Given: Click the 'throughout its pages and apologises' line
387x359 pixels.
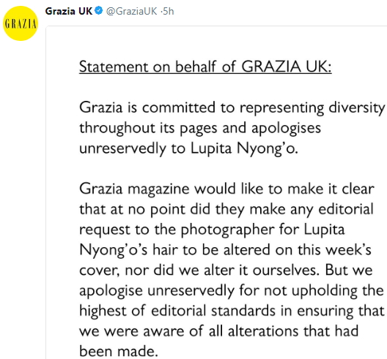Looking at the screenshot, I should pos(200,128).
